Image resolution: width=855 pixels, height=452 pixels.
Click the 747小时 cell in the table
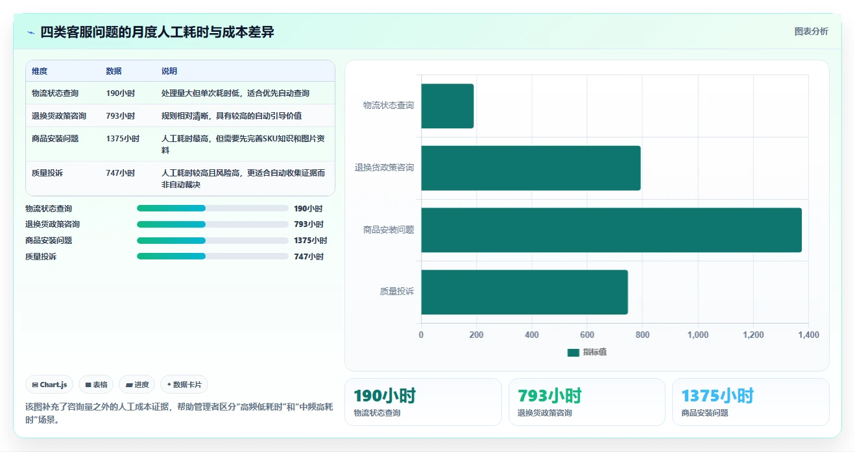coord(121,173)
